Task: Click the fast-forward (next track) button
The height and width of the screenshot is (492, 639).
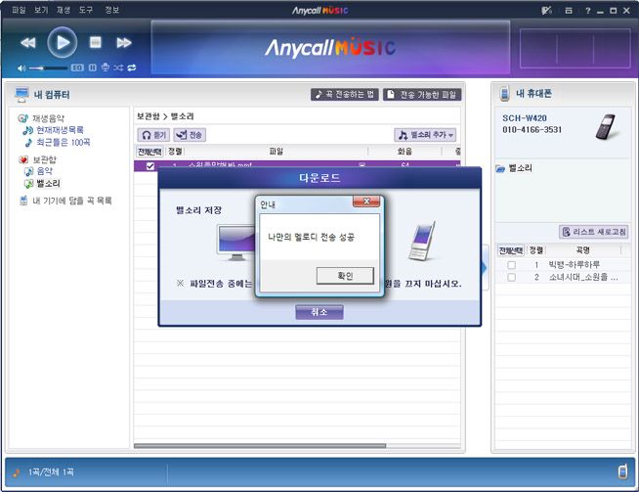Action: pyautogui.click(x=124, y=42)
